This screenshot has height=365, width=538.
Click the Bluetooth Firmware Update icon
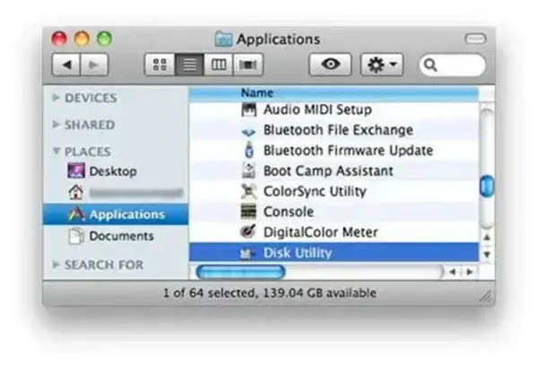pos(249,150)
